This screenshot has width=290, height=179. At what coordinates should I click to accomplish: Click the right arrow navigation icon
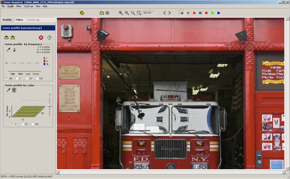170,13
